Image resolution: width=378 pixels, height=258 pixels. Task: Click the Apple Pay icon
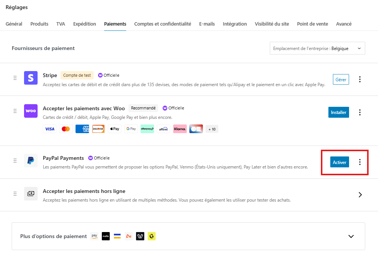point(115,129)
